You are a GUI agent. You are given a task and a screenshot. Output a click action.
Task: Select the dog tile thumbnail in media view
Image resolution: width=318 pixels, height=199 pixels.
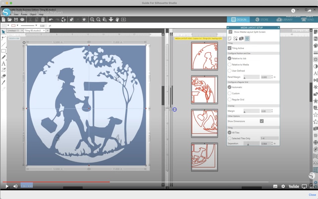(x=204, y=157)
